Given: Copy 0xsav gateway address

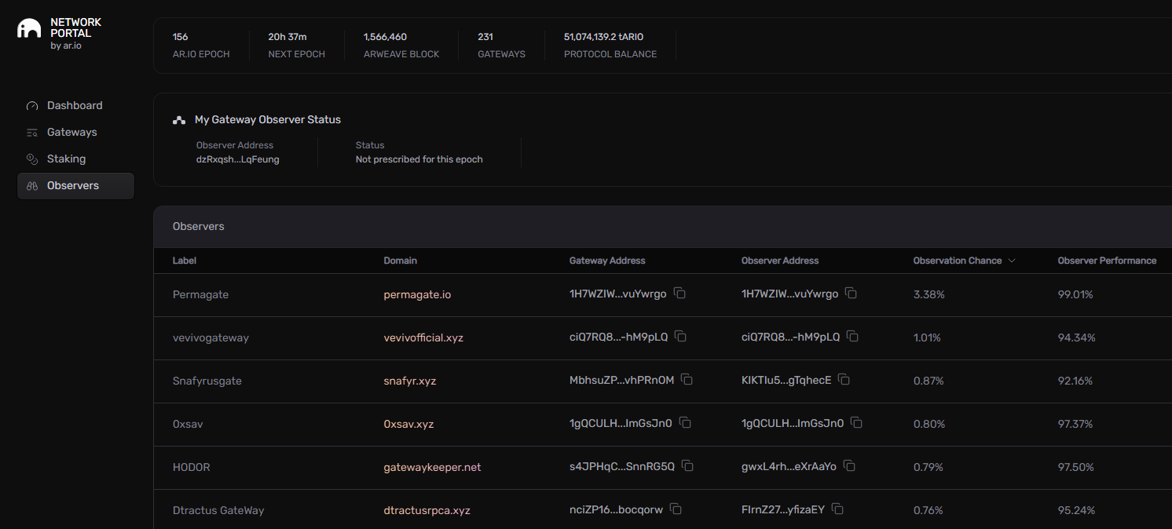Looking at the screenshot, I should pyautogui.click(x=685, y=423).
